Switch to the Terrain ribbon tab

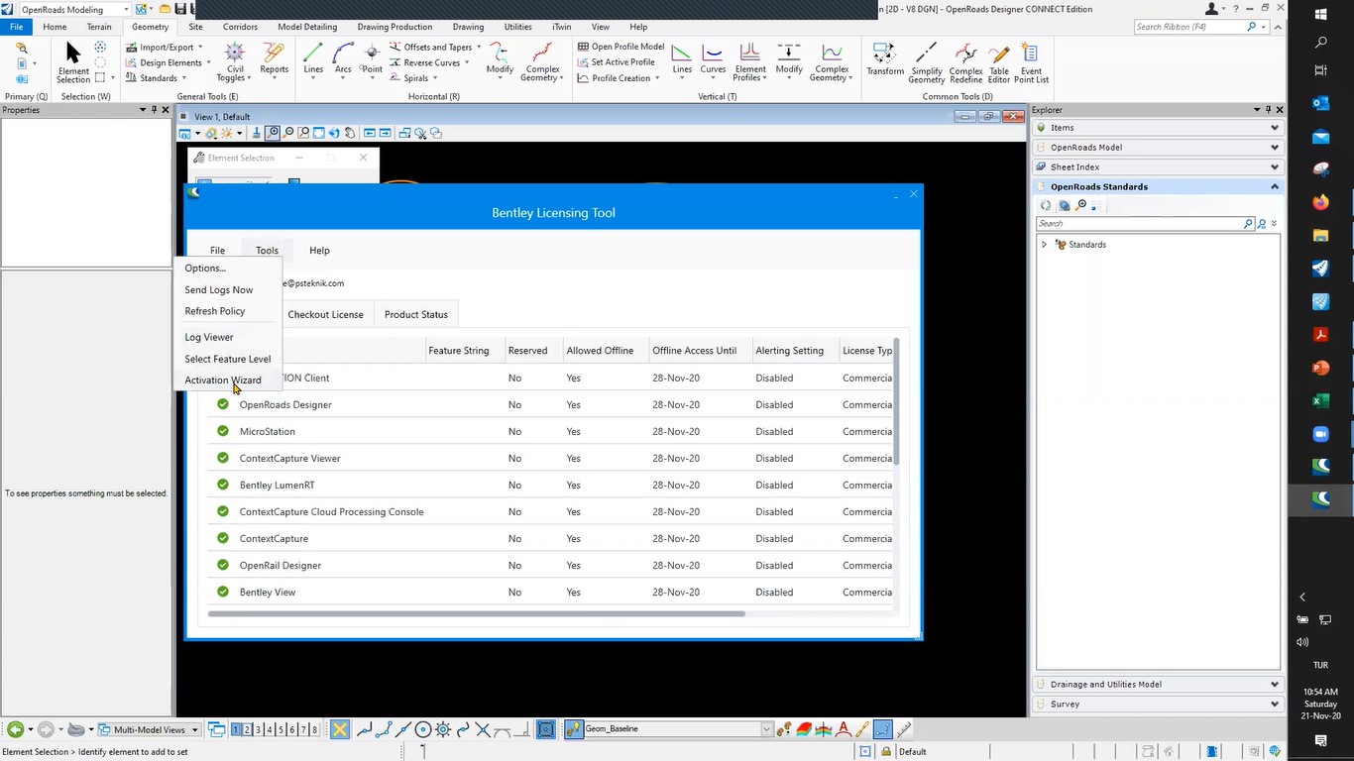(99, 27)
